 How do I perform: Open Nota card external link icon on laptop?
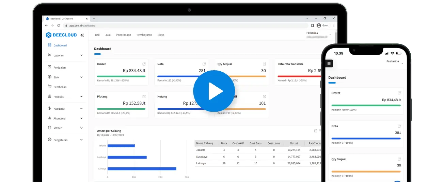coord(204,64)
